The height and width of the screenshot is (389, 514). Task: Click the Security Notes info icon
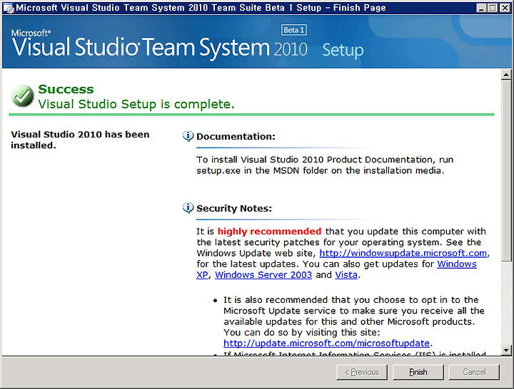click(x=188, y=208)
